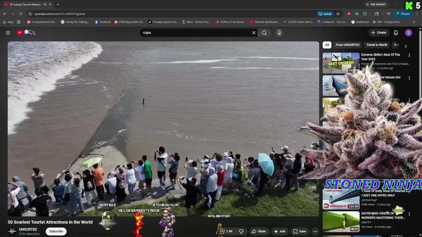Go forward with the browser forward arrow
Screen dimensions: 422x237
(x=13, y=14)
